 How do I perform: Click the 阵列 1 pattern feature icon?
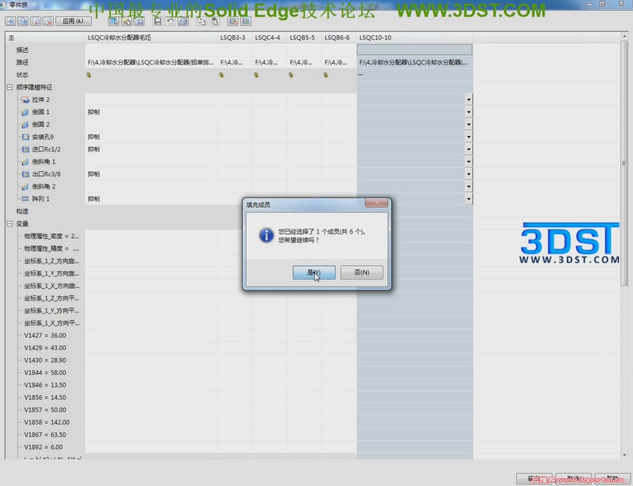pyautogui.click(x=26, y=199)
